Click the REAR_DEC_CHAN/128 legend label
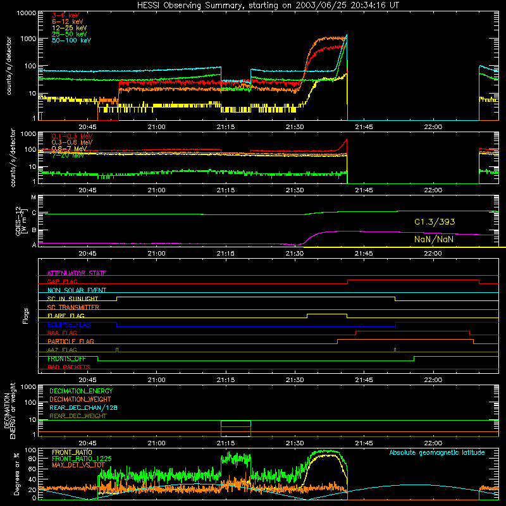The image size is (506, 506). (x=83, y=407)
